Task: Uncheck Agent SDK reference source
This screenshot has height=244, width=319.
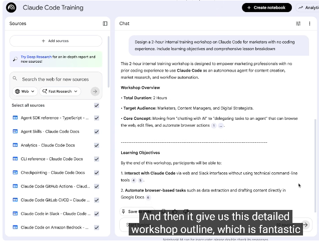Action: click(97, 118)
